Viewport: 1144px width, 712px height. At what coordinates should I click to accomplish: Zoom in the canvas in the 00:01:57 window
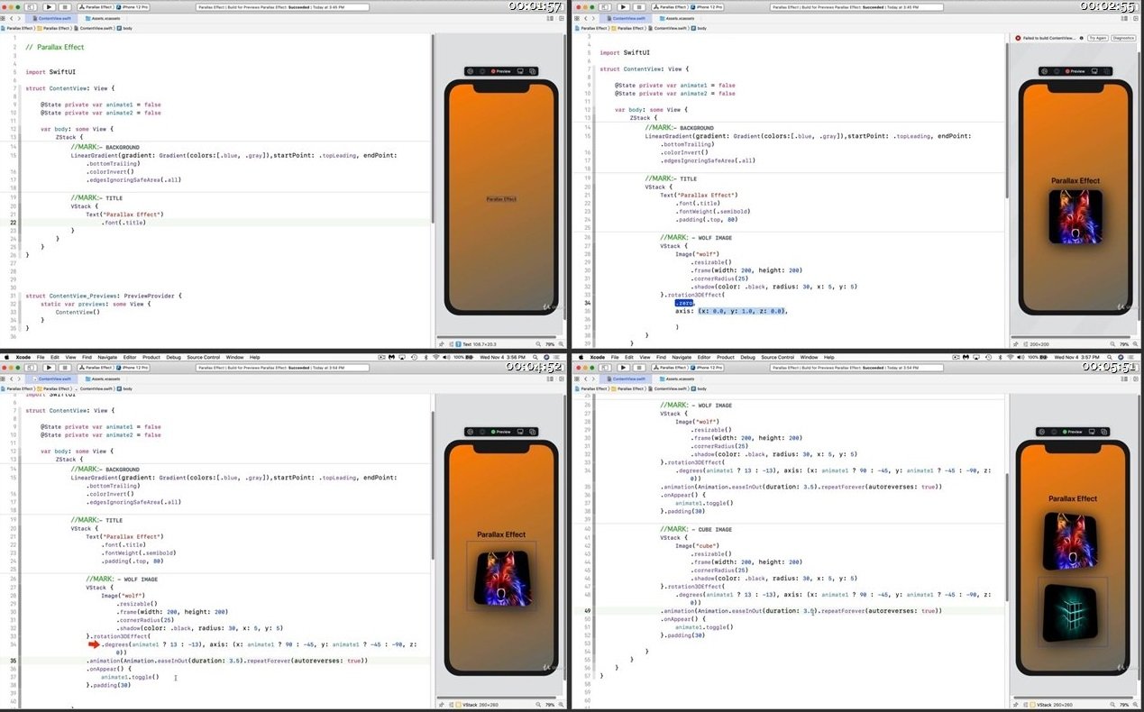[561, 344]
